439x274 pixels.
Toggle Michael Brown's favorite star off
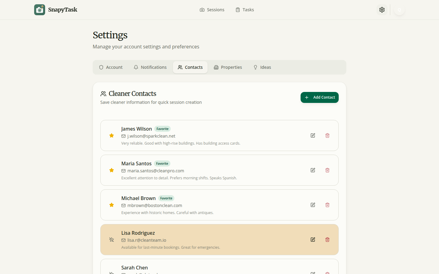pyautogui.click(x=111, y=205)
